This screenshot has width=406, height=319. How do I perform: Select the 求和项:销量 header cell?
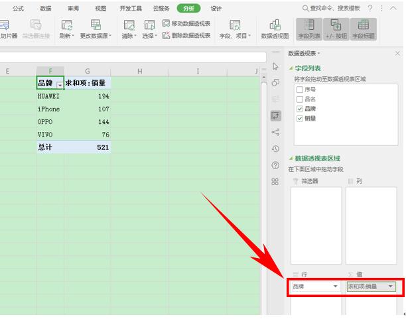88,83
